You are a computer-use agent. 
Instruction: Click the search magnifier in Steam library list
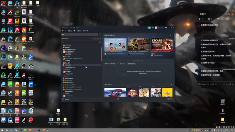(63, 42)
